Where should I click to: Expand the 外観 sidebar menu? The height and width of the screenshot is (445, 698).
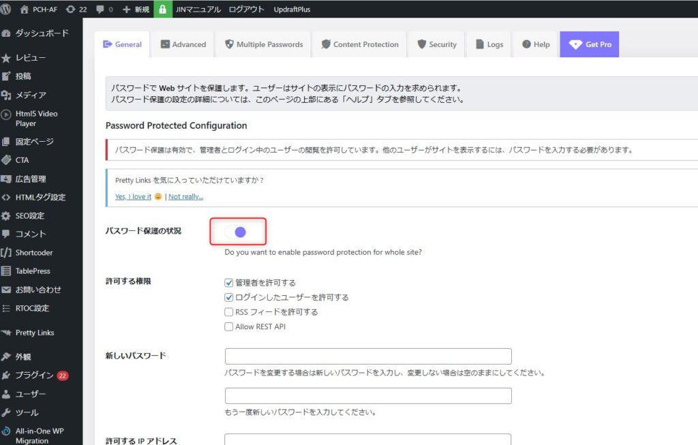22,356
